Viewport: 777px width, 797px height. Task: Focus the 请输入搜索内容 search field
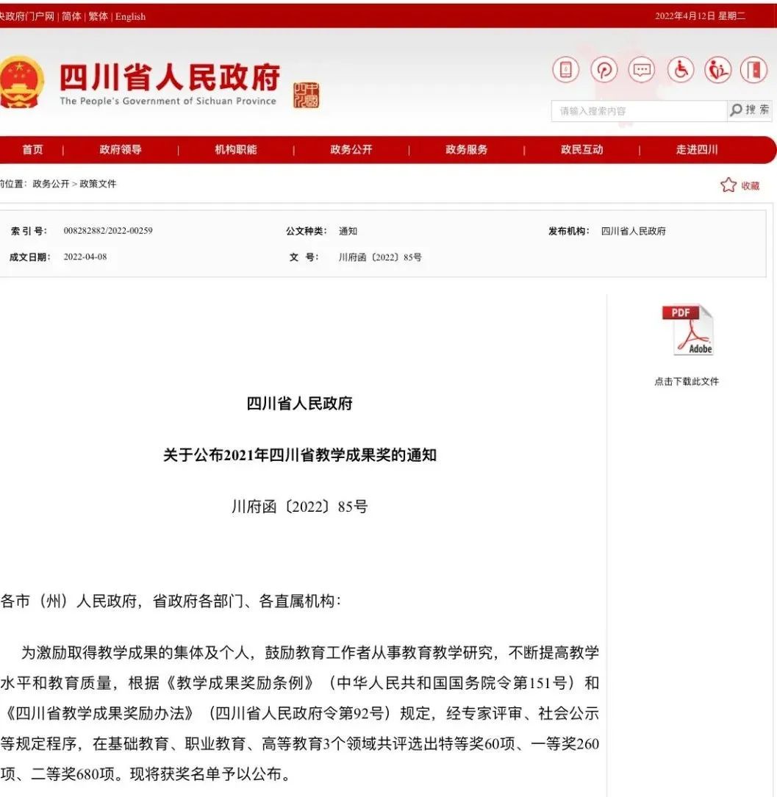pyautogui.click(x=638, y=111)
